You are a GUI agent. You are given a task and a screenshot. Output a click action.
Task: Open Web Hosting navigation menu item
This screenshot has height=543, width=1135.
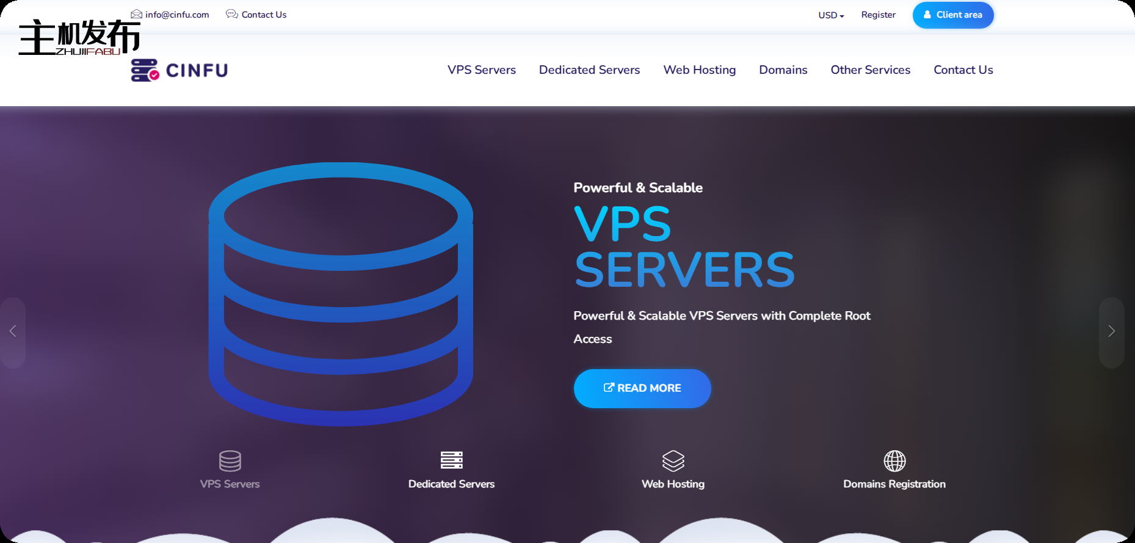pyautogui.click(x=699, y=70)
